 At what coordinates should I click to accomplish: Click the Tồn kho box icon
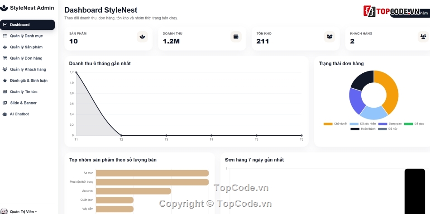click(x=330, y=37)
